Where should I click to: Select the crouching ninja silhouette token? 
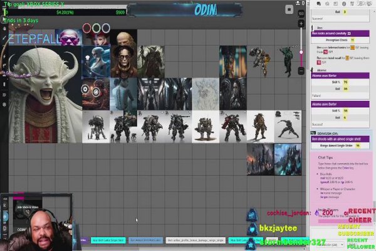[288, 127]
